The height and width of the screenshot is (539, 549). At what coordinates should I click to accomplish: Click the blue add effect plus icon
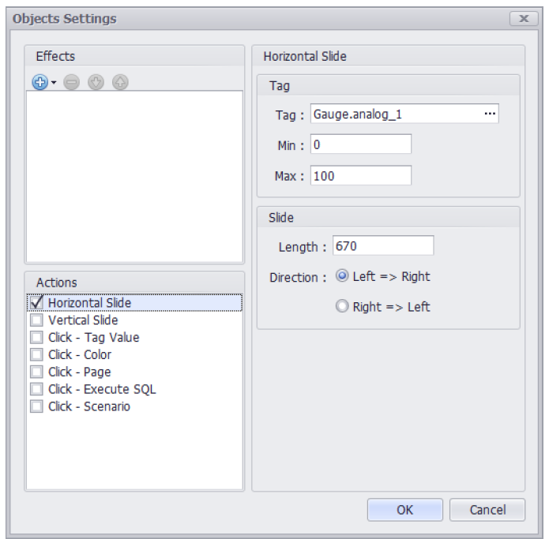[x=40, y=82]
